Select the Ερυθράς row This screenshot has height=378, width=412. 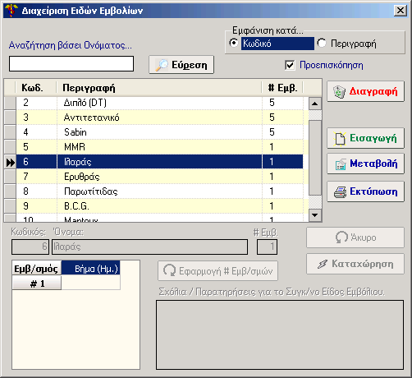[159, 177]
